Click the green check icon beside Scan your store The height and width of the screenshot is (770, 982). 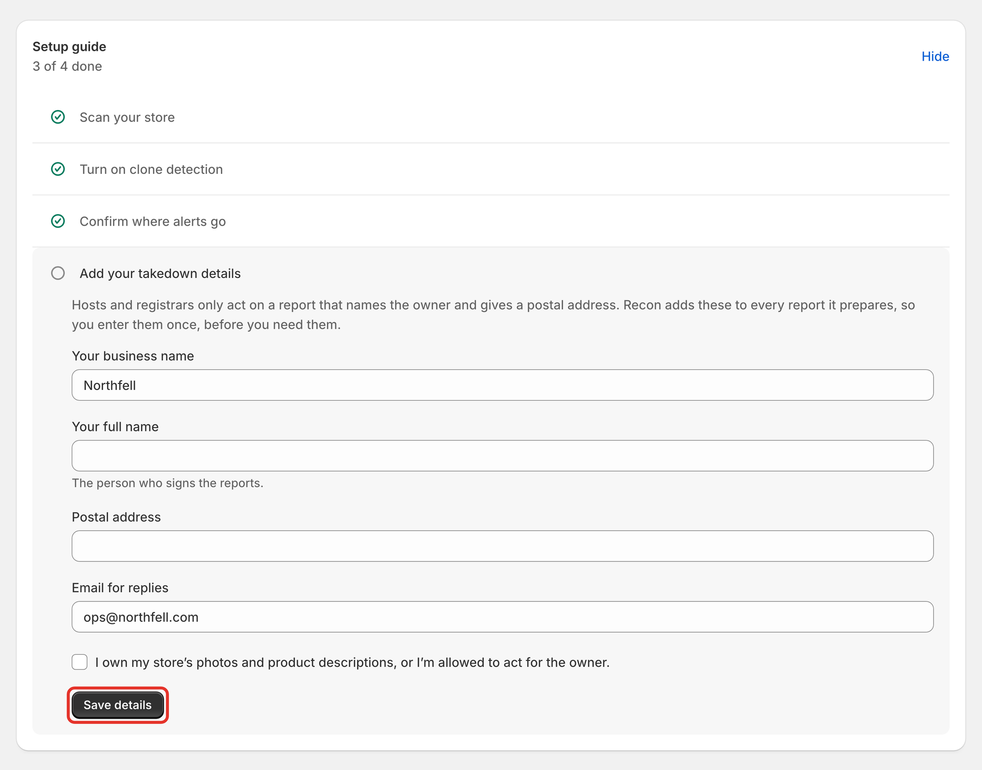click(x=58, y=117)
